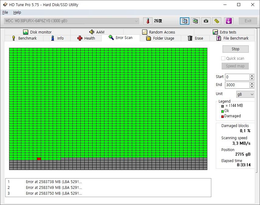Image resolution: width=260 pixels, height=205 pixels.
Task: Select error row 1 at 2583738 MB
Action: tap(108, 182)
